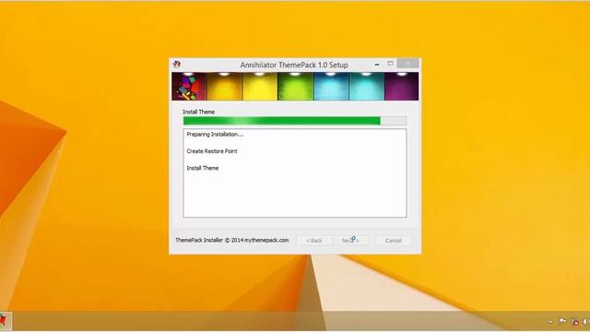The height and width of the screenshot is (332, 590).
Task: Click the 'Next >' button
Action: tap(350, 240)
